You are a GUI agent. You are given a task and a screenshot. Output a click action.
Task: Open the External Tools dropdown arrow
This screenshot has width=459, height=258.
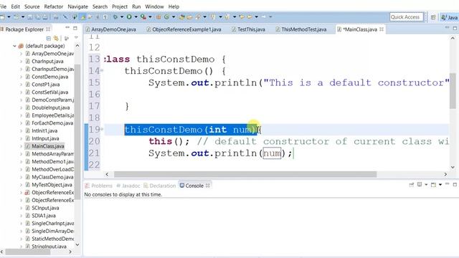point(150,17)
